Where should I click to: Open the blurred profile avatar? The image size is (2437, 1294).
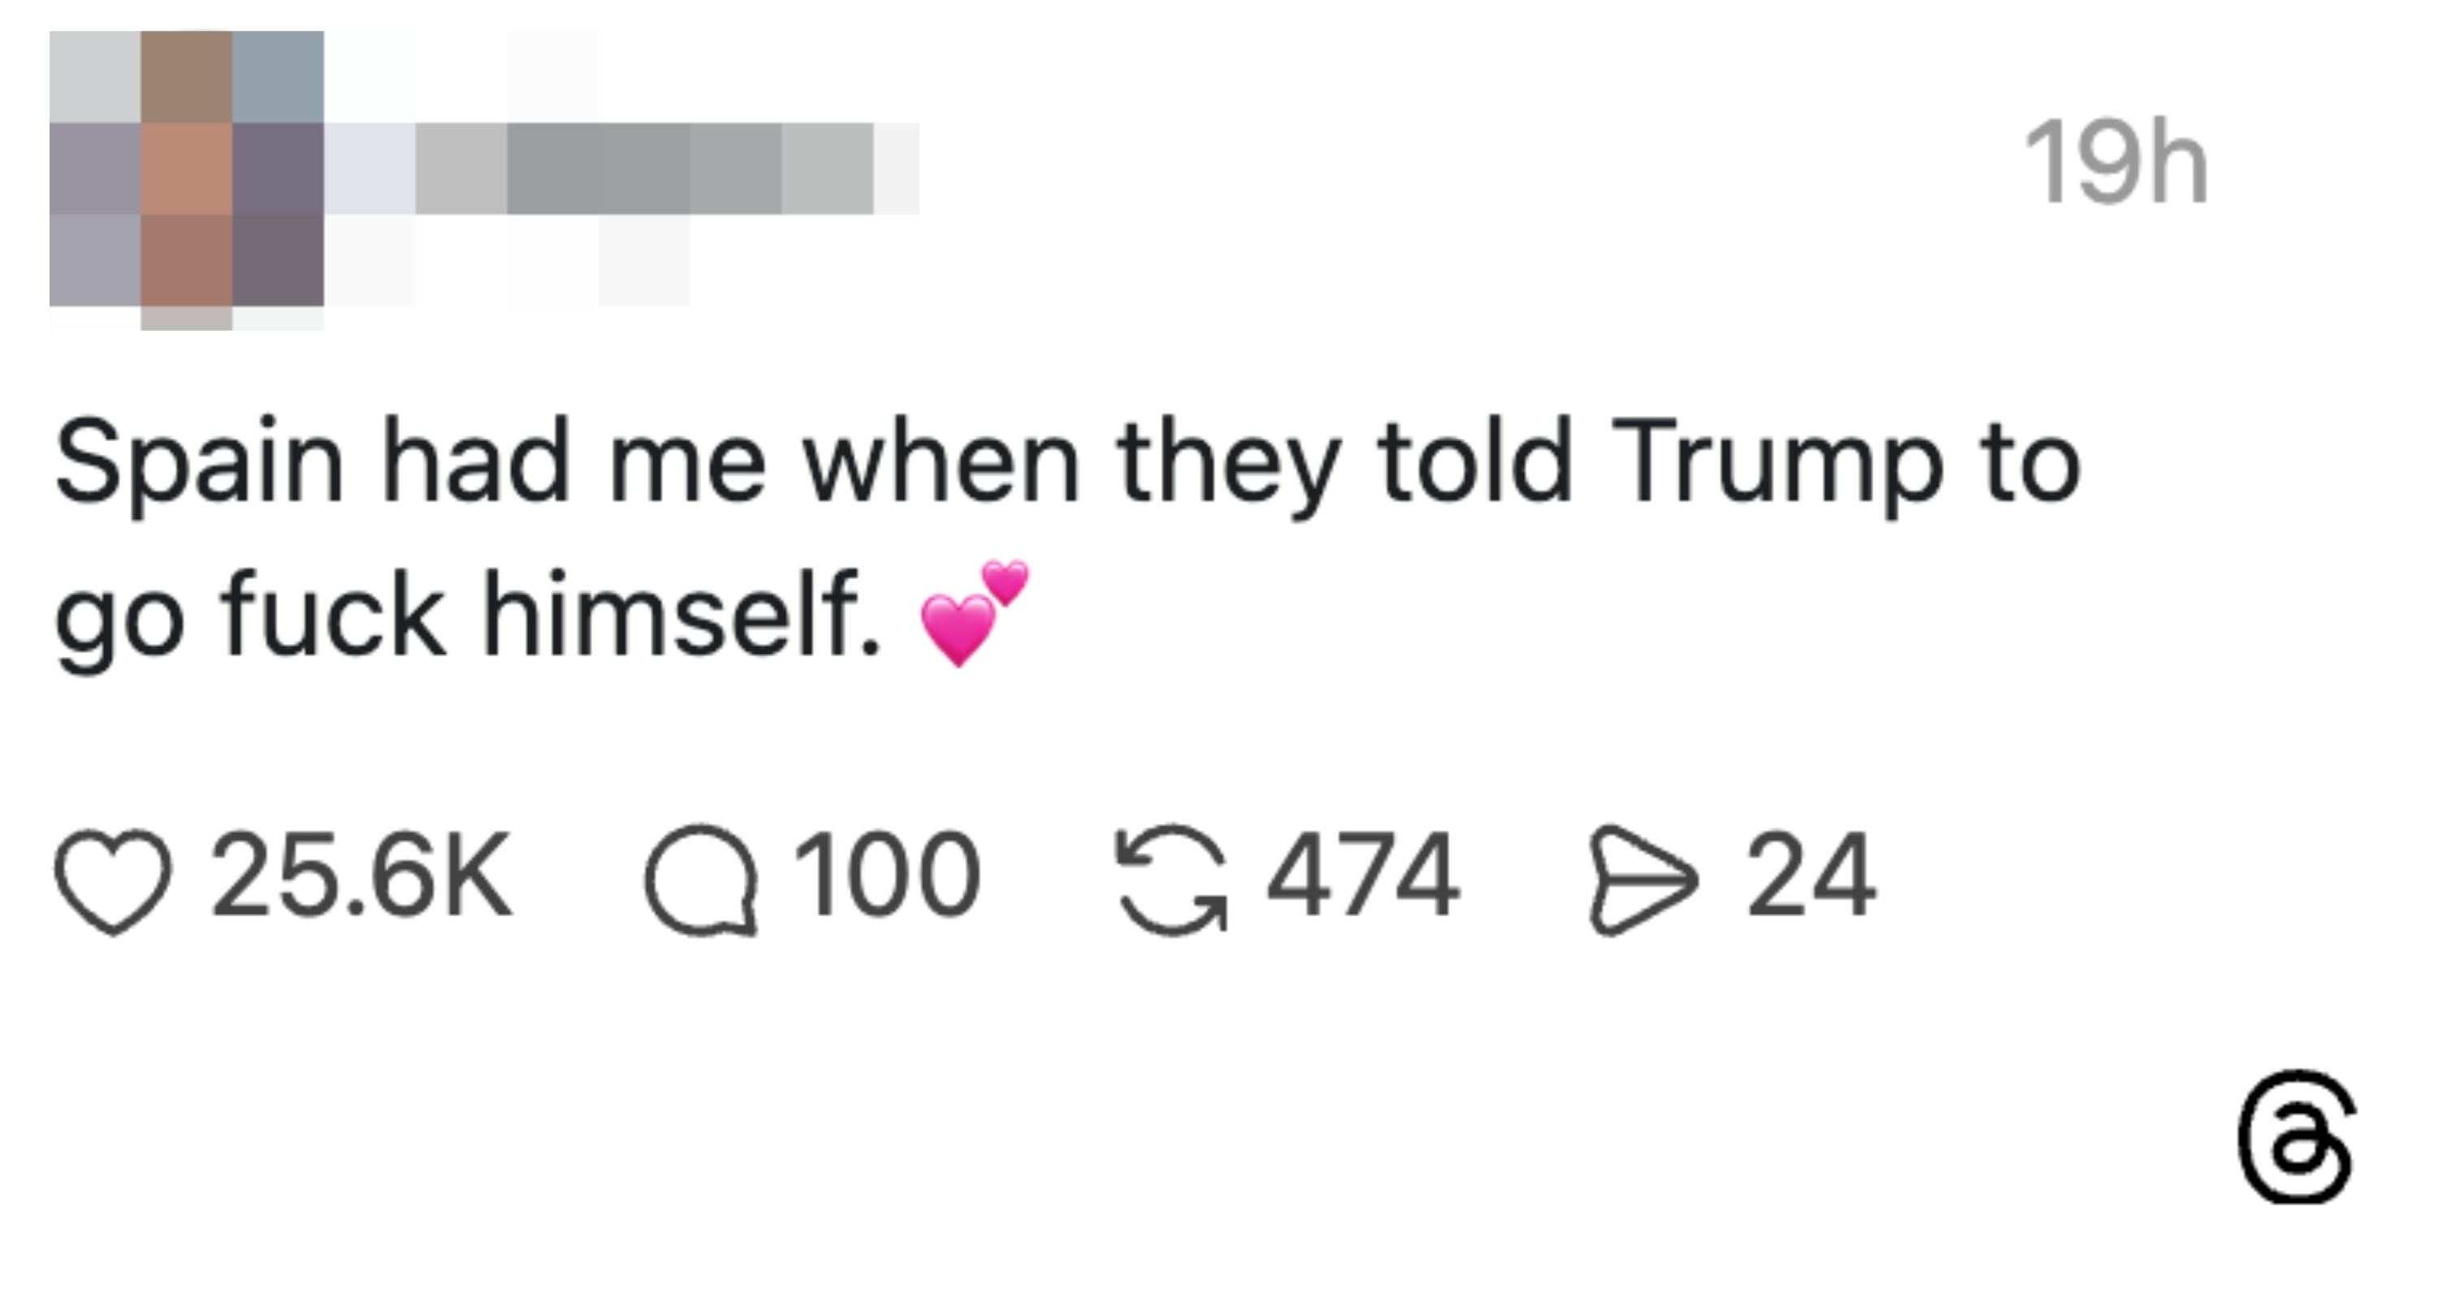pyautogui.click(x=186, y=171)
